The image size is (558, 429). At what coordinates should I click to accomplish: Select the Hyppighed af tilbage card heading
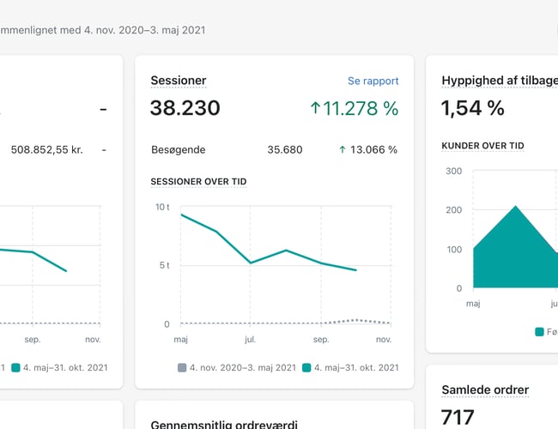coord(499,81)
